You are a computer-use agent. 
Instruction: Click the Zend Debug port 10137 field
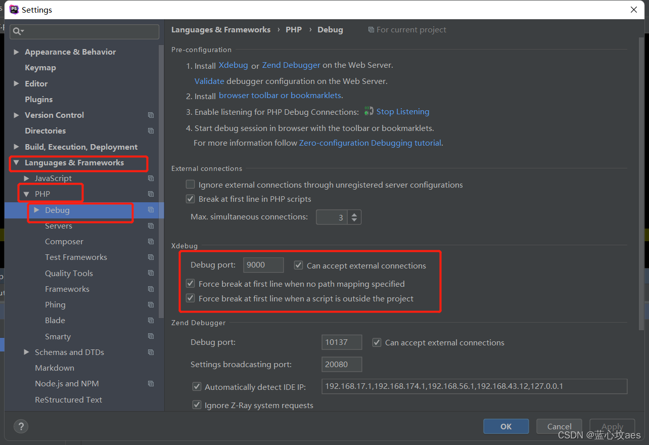tap(342, 342)
